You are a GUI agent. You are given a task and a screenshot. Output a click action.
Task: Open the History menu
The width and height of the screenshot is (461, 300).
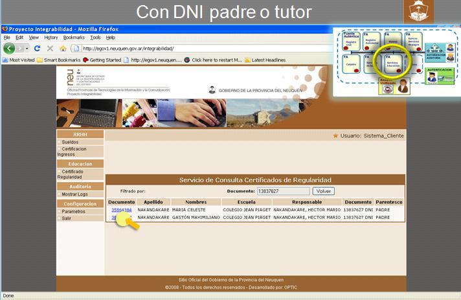(51, 38)
